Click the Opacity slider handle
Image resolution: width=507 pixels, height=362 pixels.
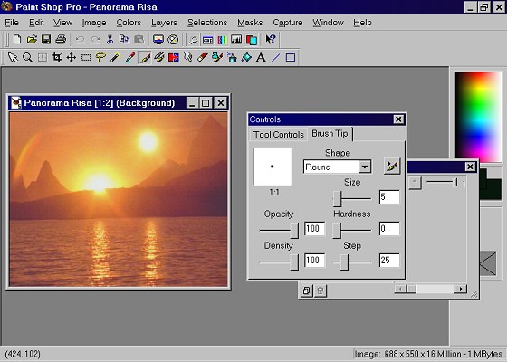click(294, 230)
